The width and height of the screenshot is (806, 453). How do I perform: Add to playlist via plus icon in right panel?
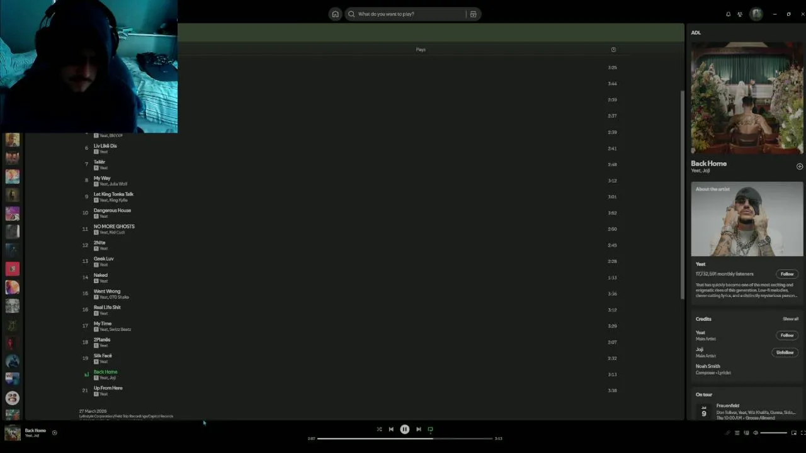click(800, 166)
